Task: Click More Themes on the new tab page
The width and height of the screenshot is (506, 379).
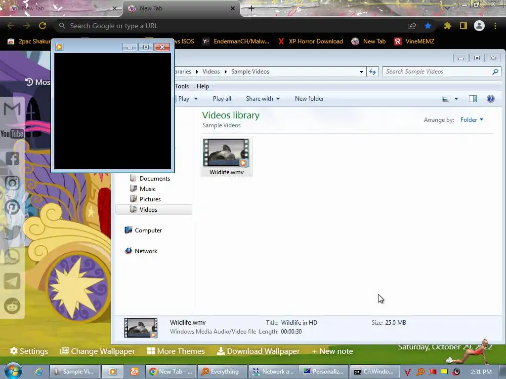Action: pos(176,351)
